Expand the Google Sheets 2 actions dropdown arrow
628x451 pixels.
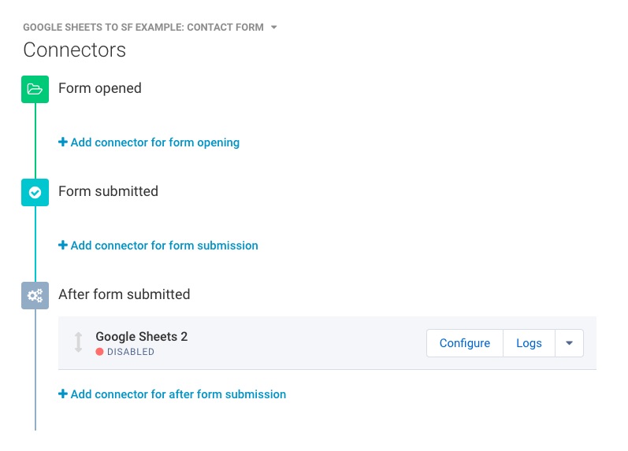click(x=569, y=343)
